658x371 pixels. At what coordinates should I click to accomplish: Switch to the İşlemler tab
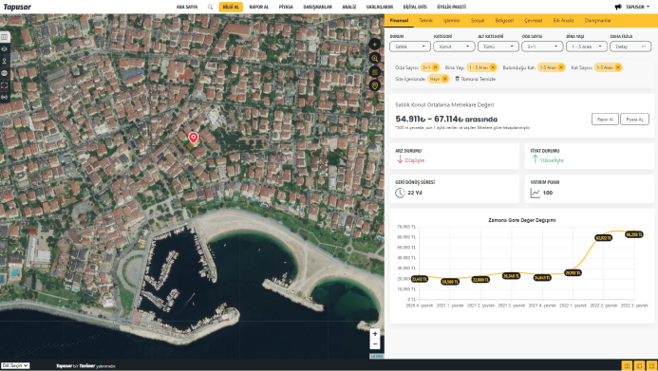(x=452, y=21)
